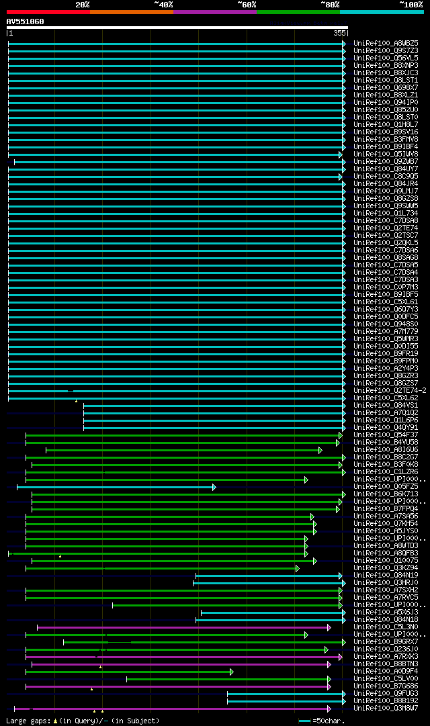Click the green arrowhead ending the A8I6U6 alignment
This screenshot has height=726, width=430.
tap(320, 450)
